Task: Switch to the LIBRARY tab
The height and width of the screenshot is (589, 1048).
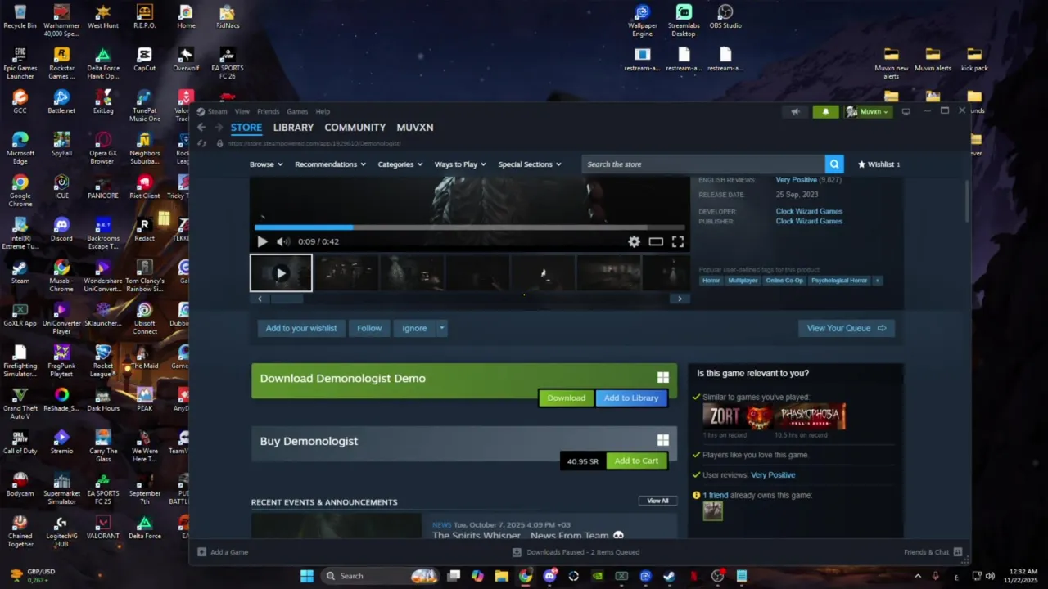Action: pyautogui.click(x=293, y=128)
